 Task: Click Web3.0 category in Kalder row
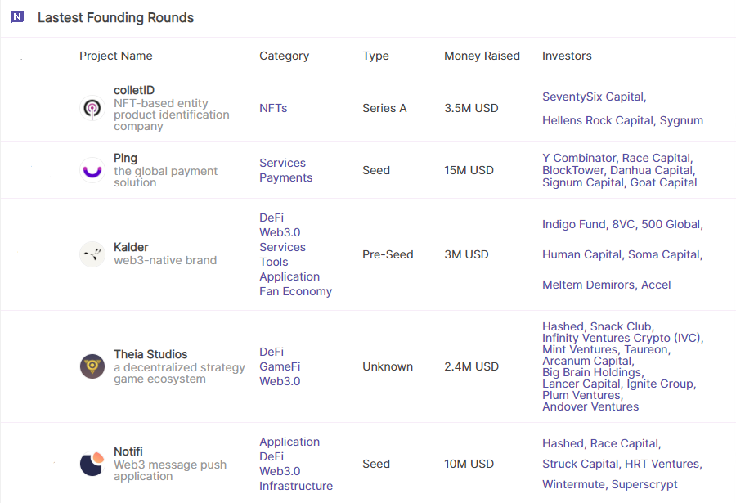click(x=280, y=232)
